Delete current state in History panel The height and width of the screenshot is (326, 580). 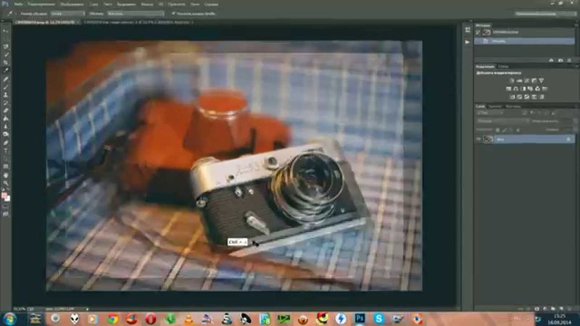(569, 60)
